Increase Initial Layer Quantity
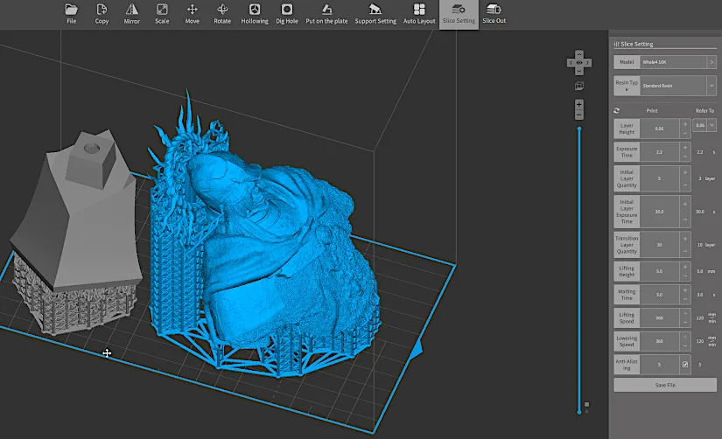This screenshot has height=439, width=722. 685,172
